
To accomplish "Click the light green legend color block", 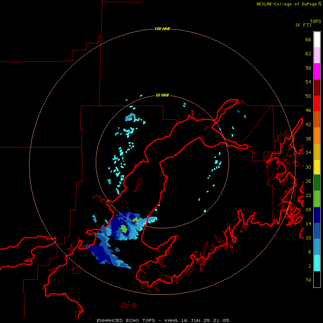I will point(317,199).
